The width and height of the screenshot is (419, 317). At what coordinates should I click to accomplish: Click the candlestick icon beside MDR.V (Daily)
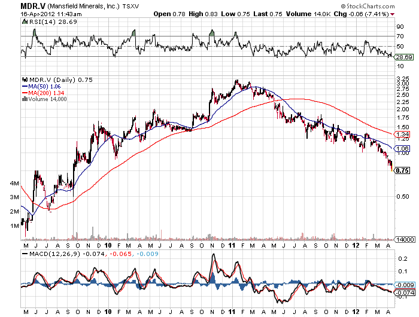(25, 80)
